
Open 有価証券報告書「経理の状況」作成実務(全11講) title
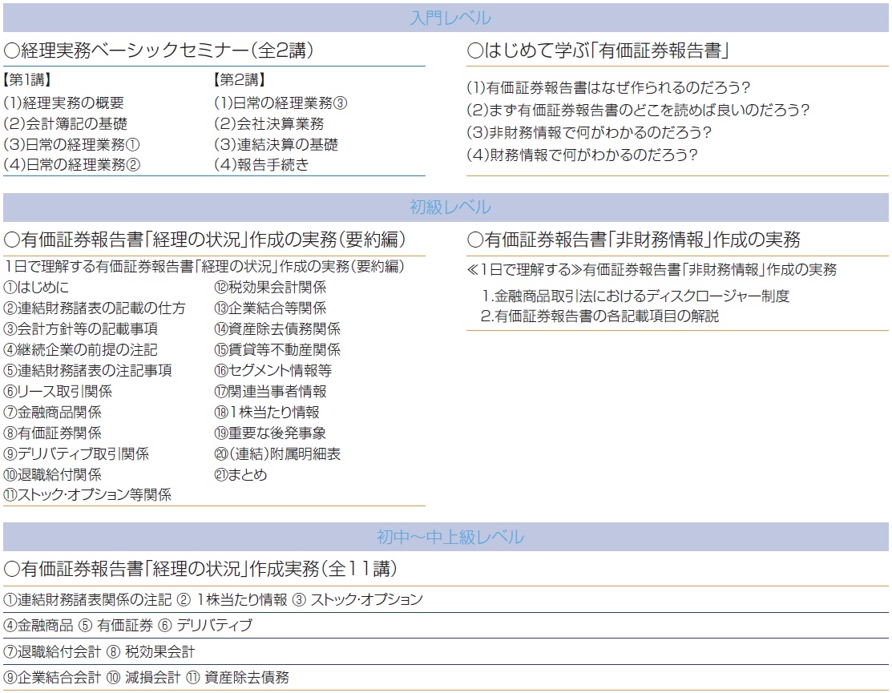[x=200, y=569]
